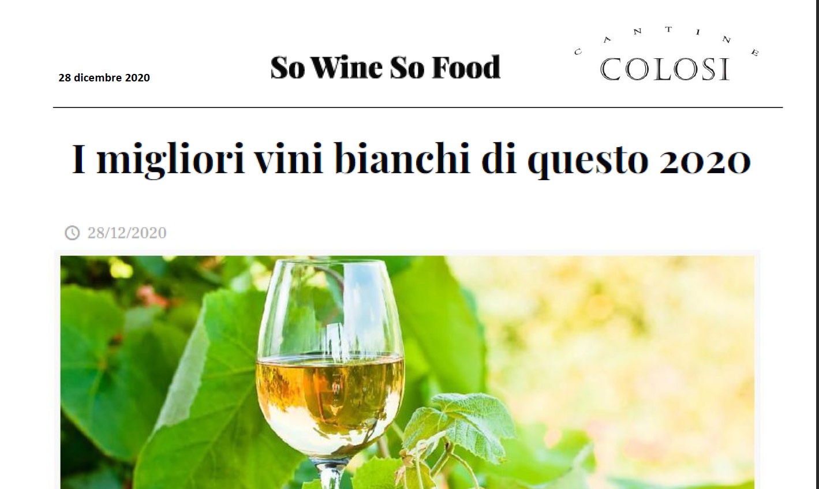Click the horizontal divider line under header
Screen dimensions: 819x489
[418, 107]
